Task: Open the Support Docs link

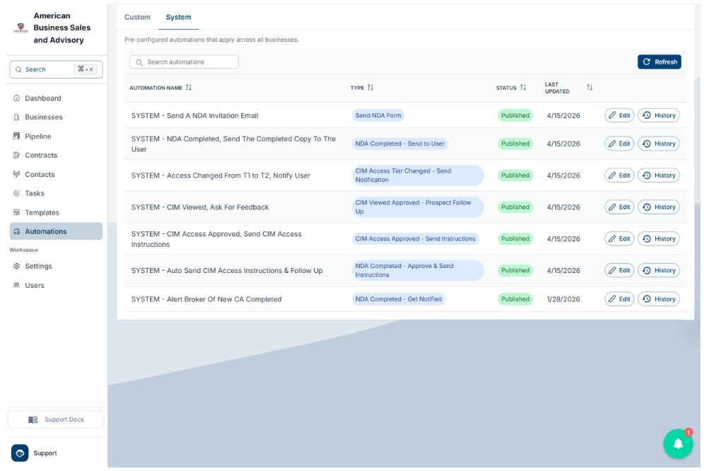Action: pyautogui.click(x=56, y=419)
